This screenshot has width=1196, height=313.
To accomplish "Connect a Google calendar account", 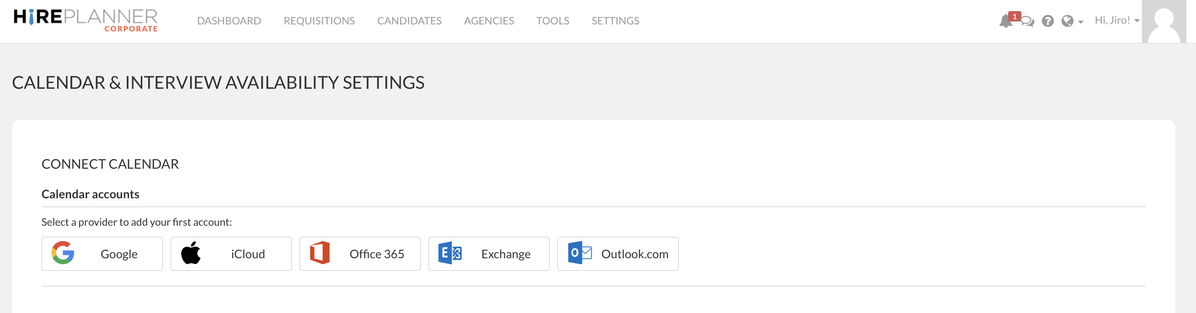I will 102,254.
